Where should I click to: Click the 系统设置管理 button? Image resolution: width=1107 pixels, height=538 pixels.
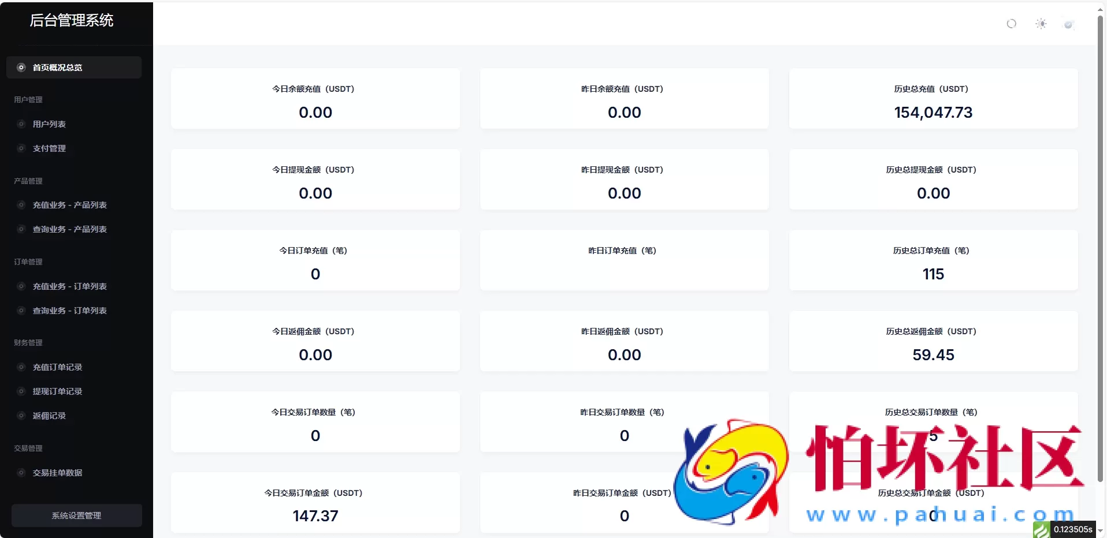[x=76, y=515]
